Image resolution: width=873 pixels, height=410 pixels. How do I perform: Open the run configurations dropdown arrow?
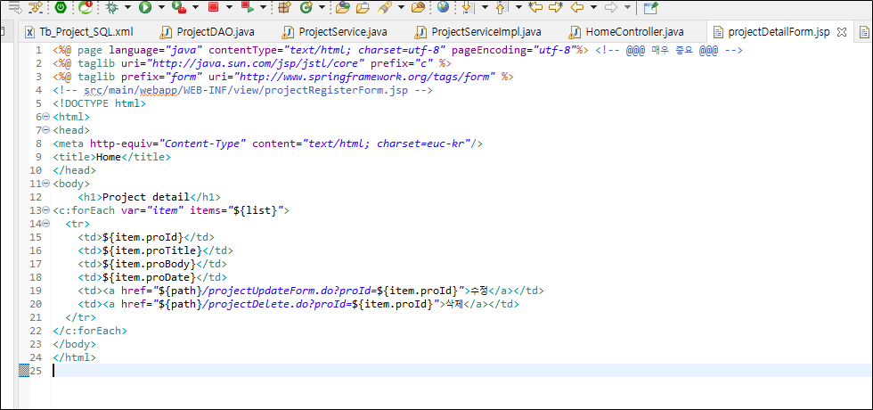(x=161, y=7)
